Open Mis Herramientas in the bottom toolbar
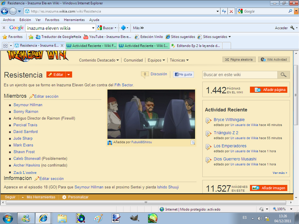Screen dimensions: 299x224 [38, 197]
